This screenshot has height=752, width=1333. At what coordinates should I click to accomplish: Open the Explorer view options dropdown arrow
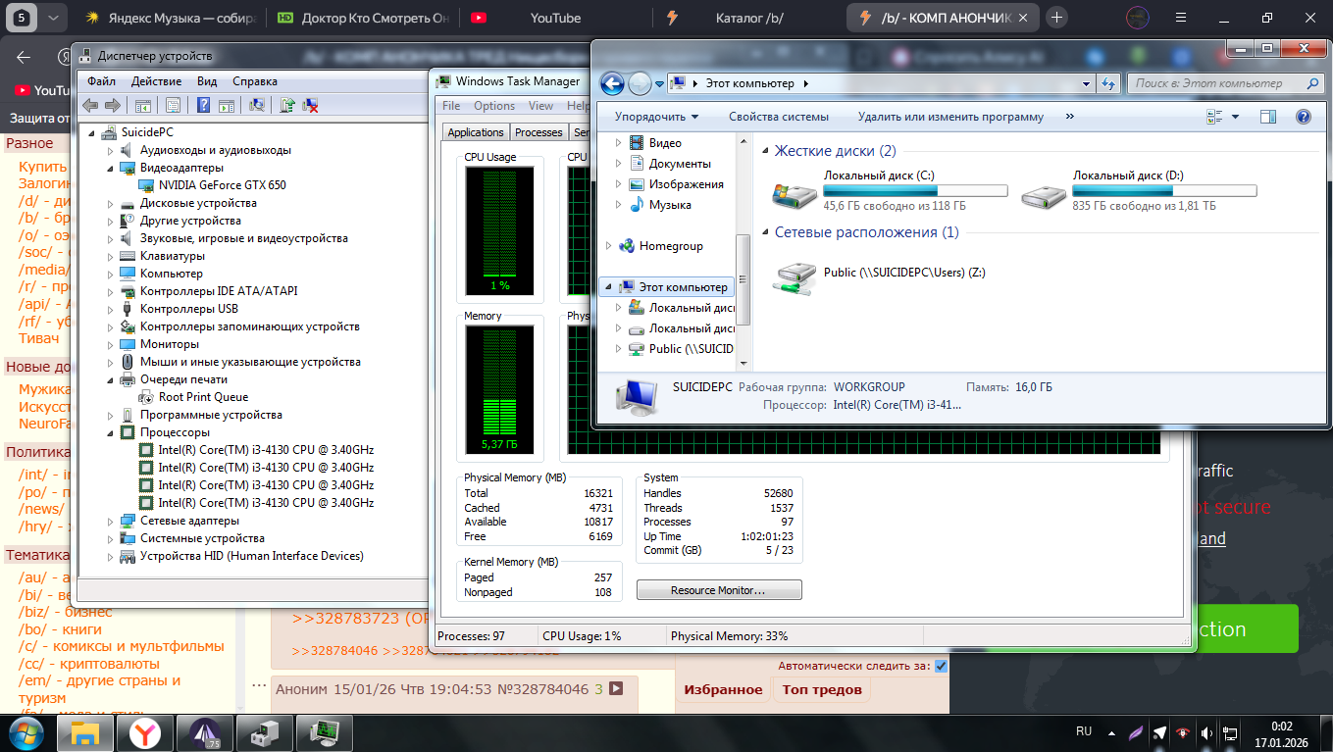tap(1235, 117)
